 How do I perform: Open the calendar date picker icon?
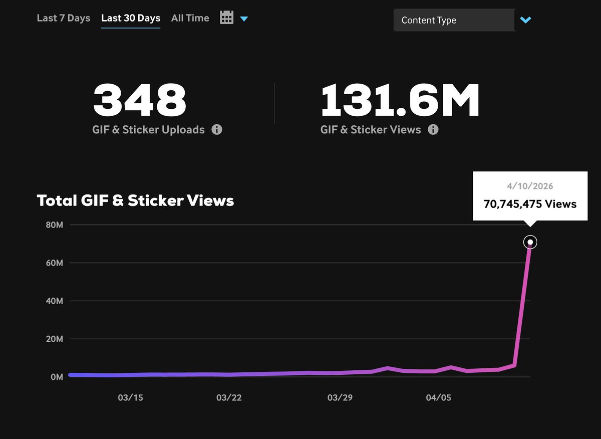227,18
